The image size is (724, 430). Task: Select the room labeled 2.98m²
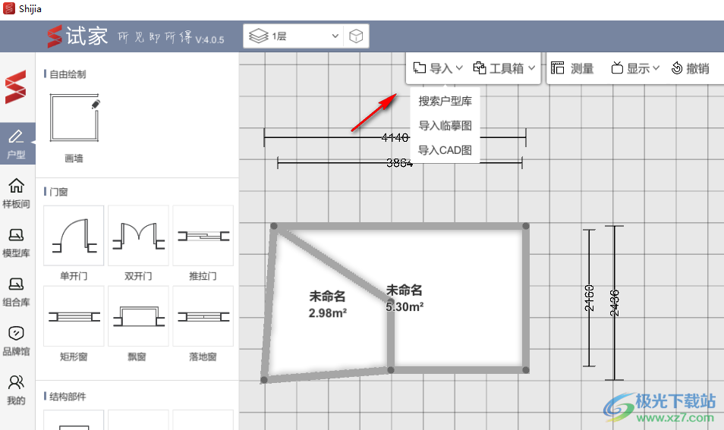click(x=327, y=305)
